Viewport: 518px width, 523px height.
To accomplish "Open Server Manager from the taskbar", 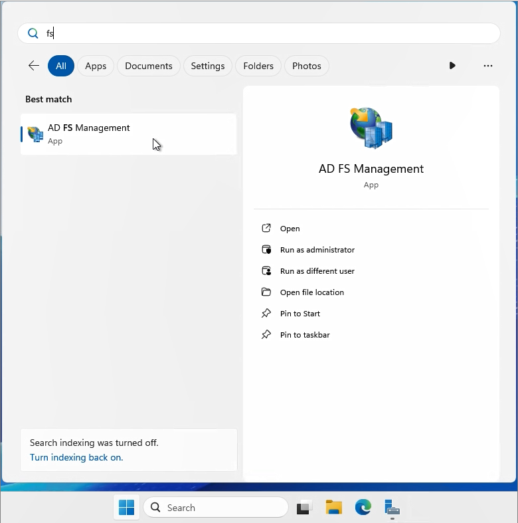I will coord(392,507).
